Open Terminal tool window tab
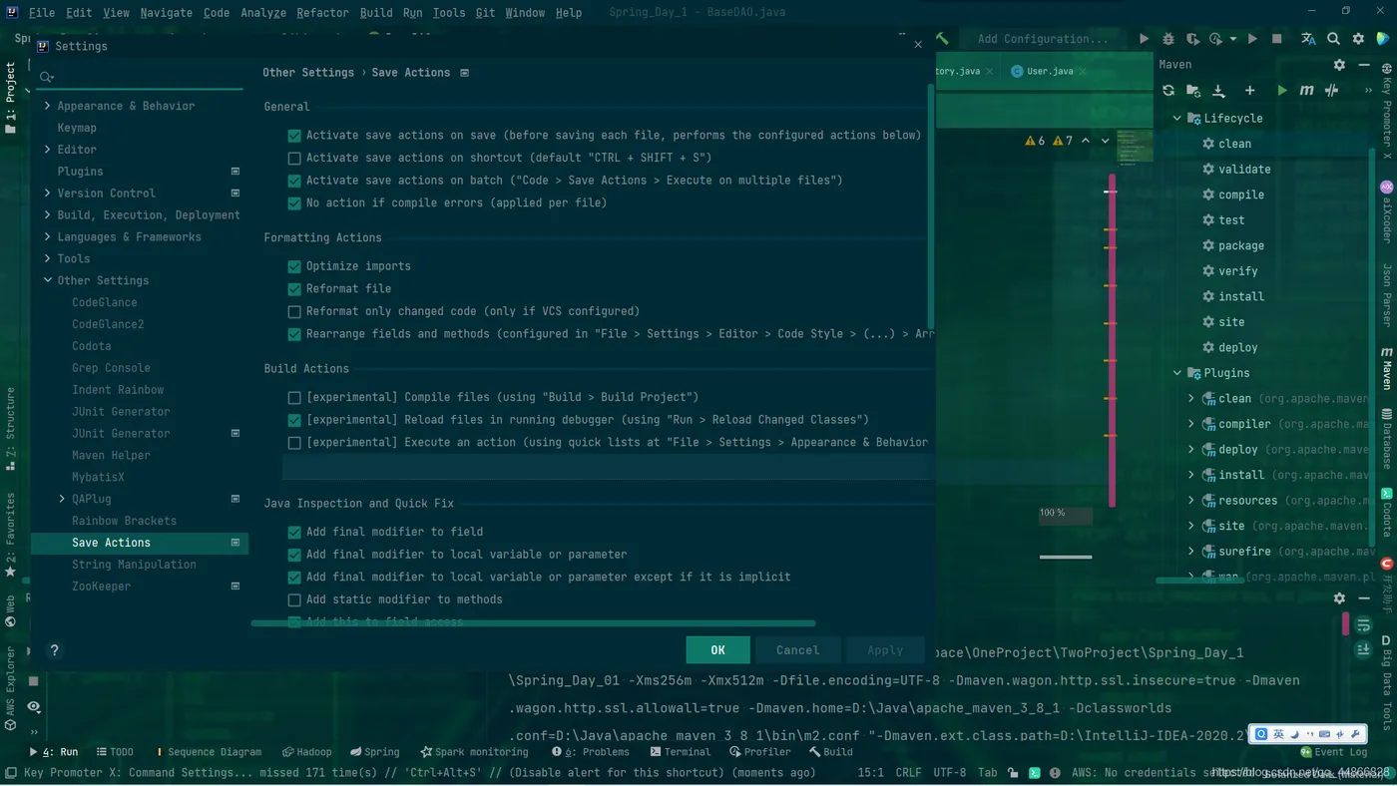Screen dimensions: 1397x786 (679, 752)
